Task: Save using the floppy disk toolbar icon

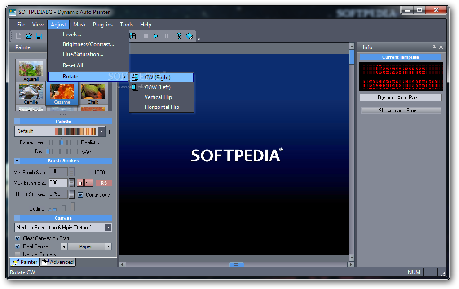Action: click(x=39, y=36)
